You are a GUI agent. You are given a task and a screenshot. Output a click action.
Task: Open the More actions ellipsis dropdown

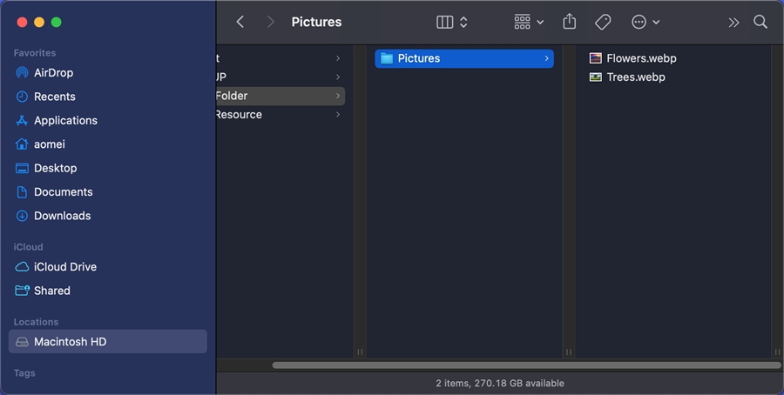645,22
